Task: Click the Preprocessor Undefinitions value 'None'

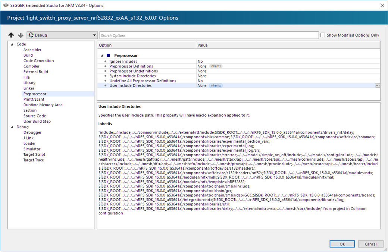Action: point(202,71)
